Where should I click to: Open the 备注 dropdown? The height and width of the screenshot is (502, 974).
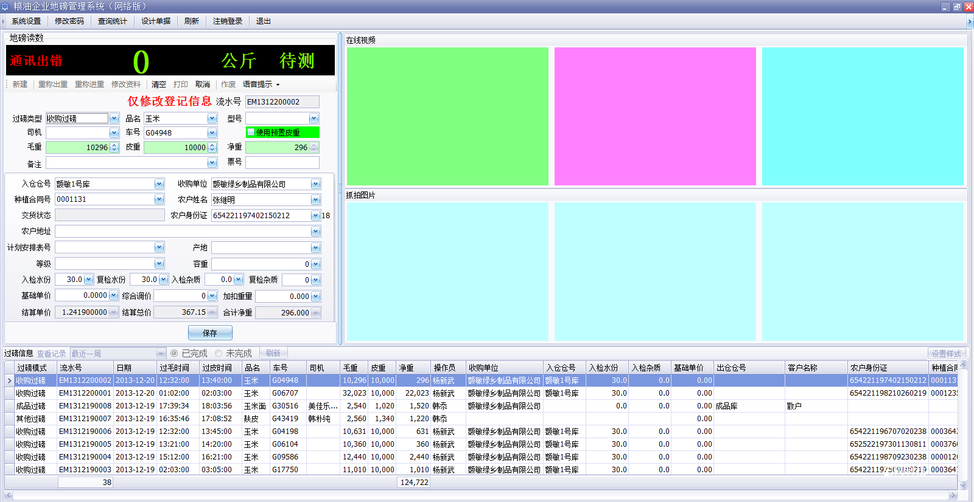pos(212,163)
